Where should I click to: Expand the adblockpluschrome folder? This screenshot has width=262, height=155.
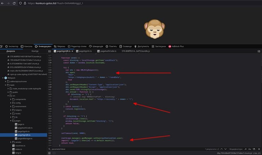(x=6, y=81)
